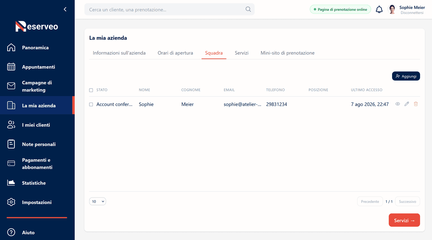The width and height of the screenshot is (432, 240).
Task: Tick the checkbox for Sophie Meier row
Action: pos(91,104)
